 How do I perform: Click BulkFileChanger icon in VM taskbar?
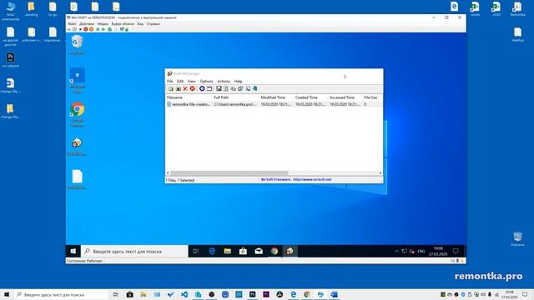[290, 252]
